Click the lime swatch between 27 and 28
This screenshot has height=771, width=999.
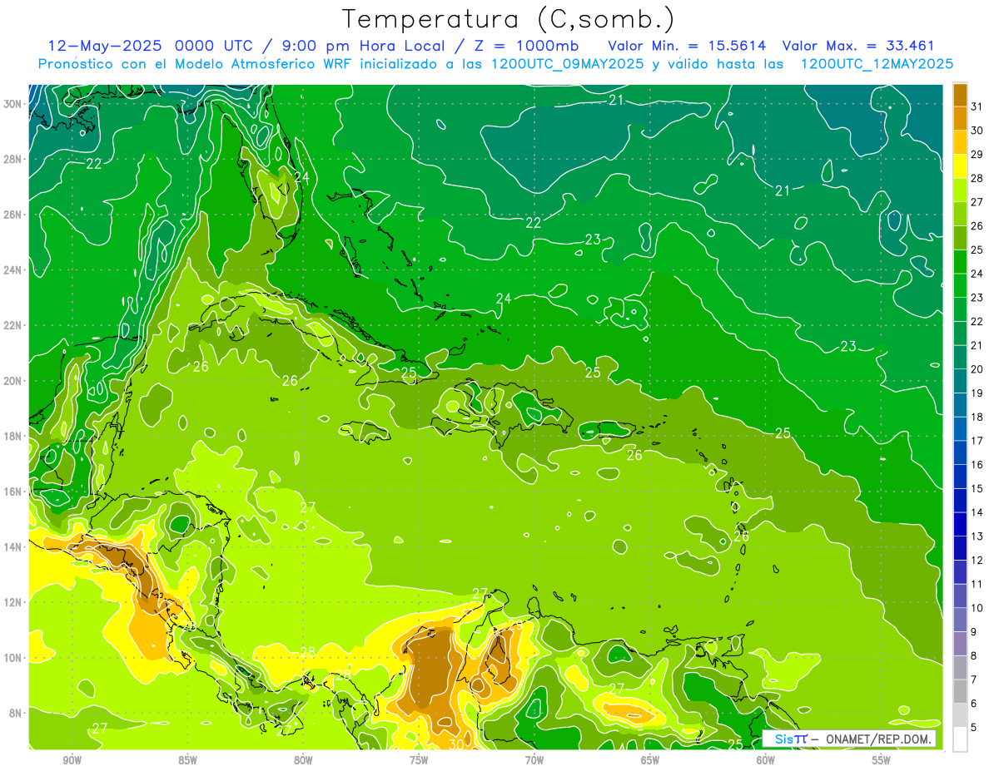[960, 190]
